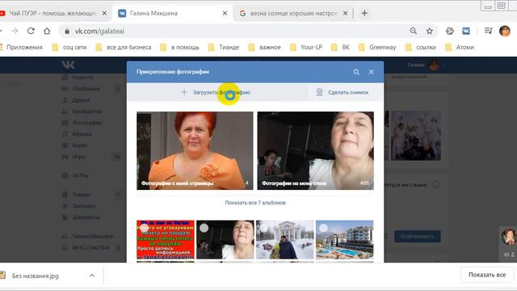Select the hotel pool photo checkbox
517x291 pixels.
[323, 228]
